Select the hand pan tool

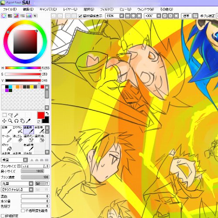pos(22,121)
